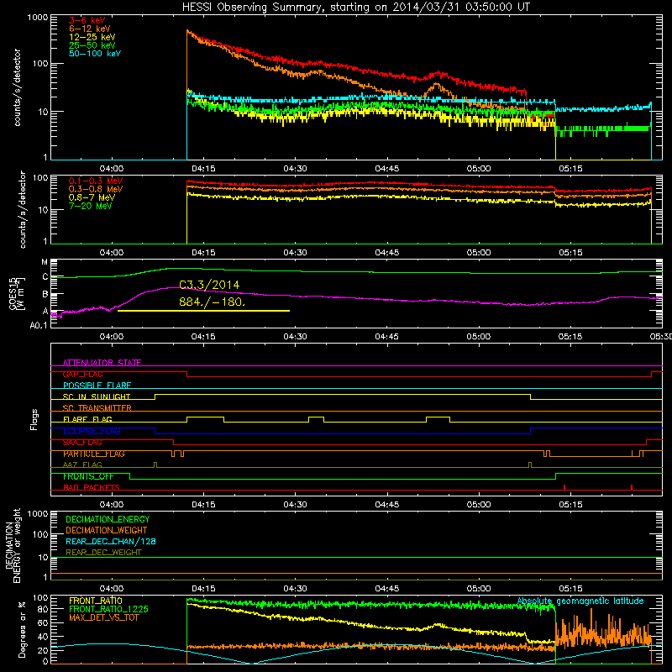
Task: Click the first FLARE_FLAG raised interval near 04:15
Action: [x=205, y=417]
